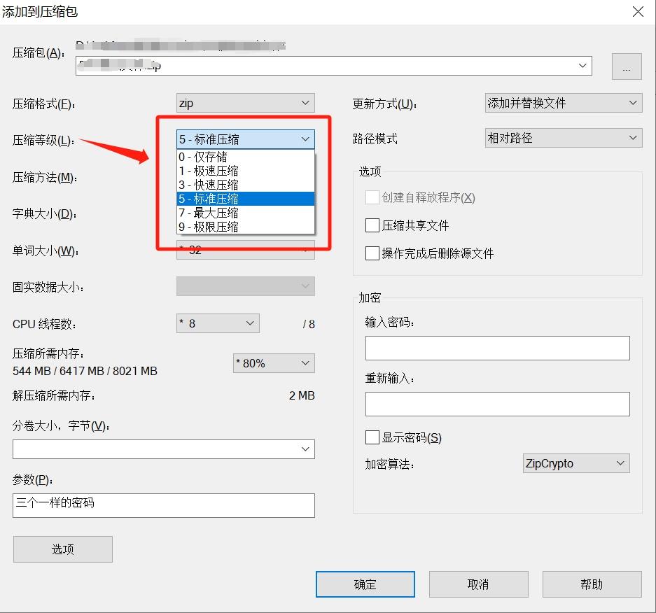The width and height of the screenshot is (656, 613).
Task: Choose '3 - 快速压缩' from the list
Action: pos(245,185)
